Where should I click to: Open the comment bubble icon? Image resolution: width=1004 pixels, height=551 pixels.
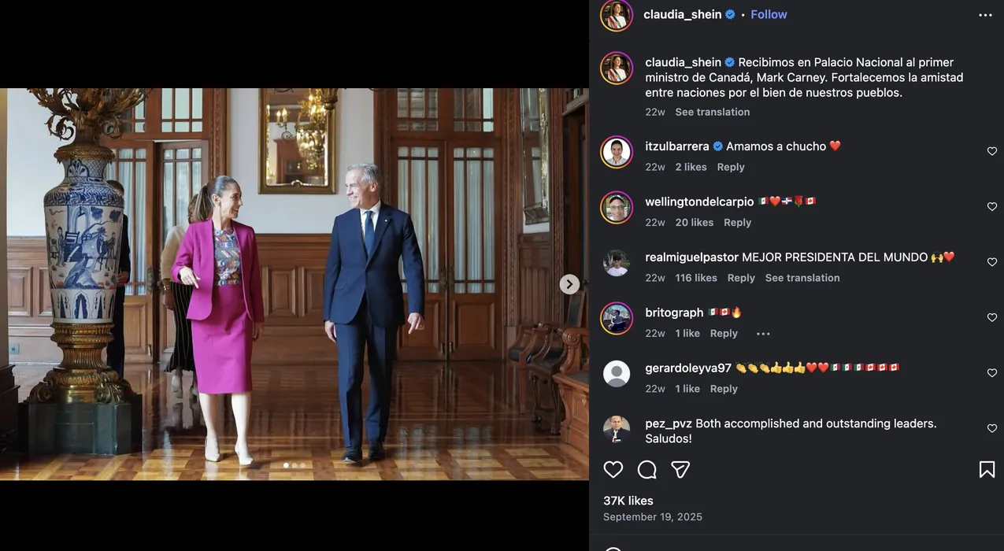tap(646, 470)
